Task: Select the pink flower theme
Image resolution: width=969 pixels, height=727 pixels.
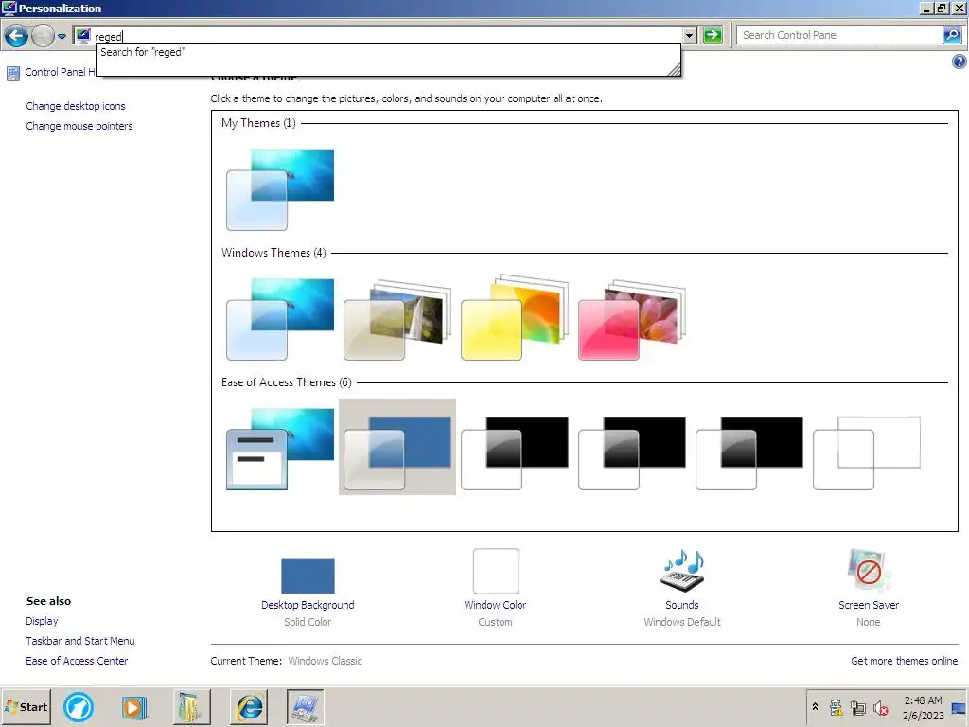Action: 632,319
